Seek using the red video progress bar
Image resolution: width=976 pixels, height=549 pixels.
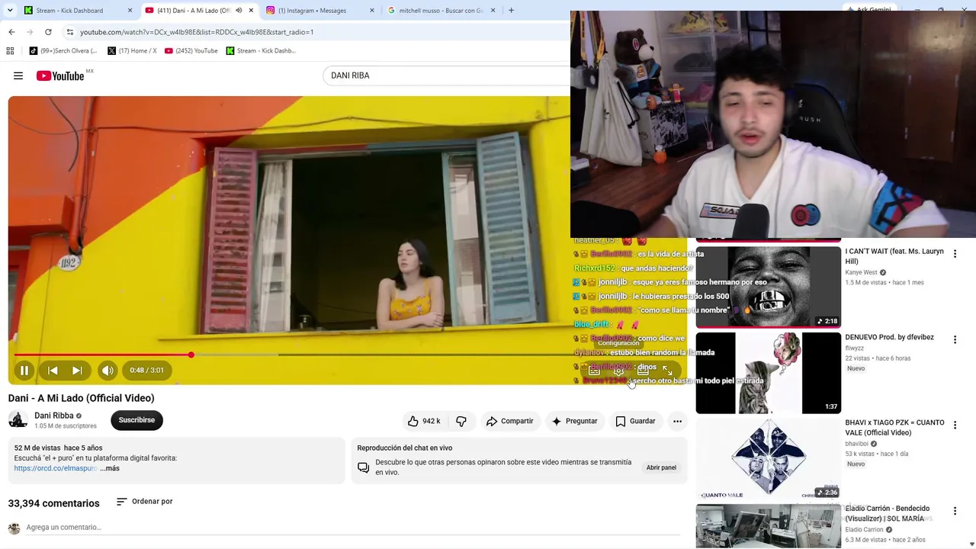pos(347,355)
